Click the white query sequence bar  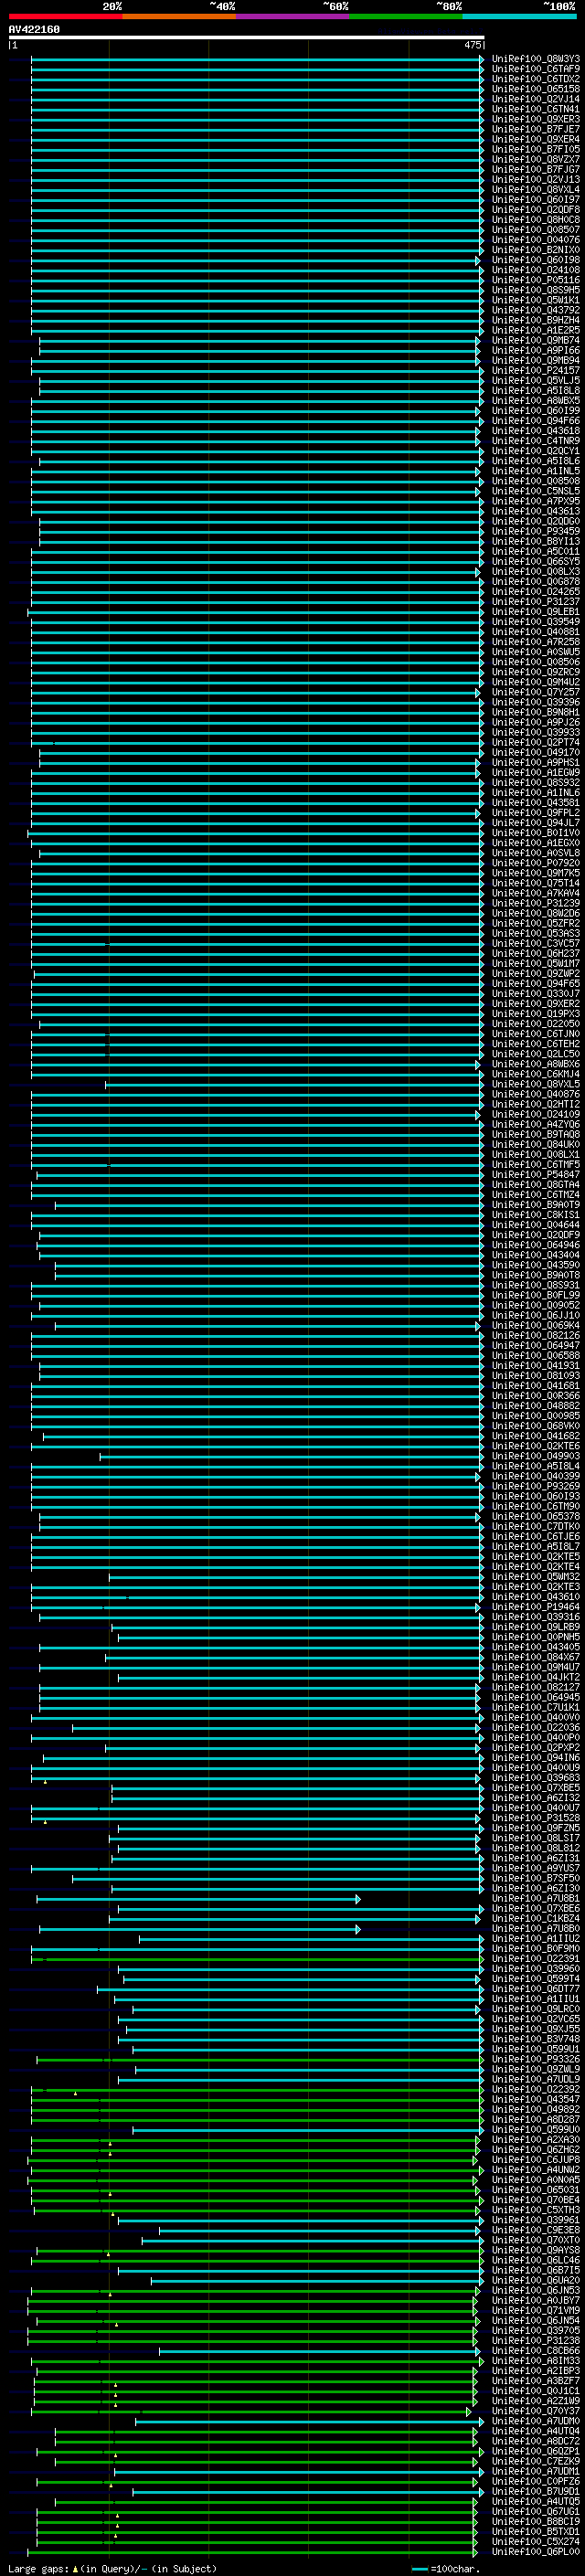coord(246,38)
